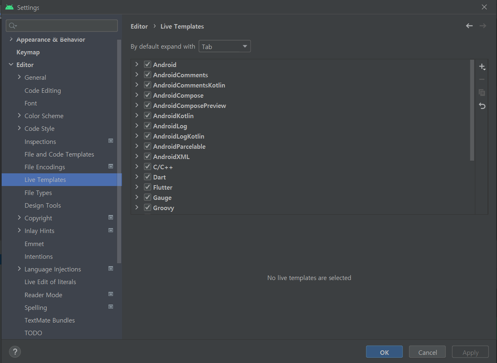
Task: Collapse the Editor section arrow
Action: [11, 65]
